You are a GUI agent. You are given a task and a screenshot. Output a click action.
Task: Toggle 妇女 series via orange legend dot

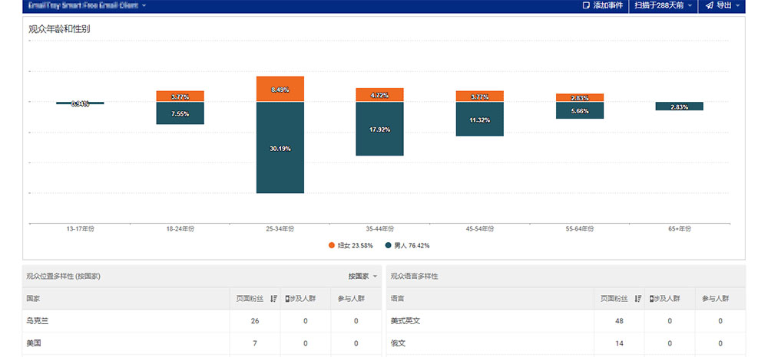pyautogui.click(x=332, y=245)
